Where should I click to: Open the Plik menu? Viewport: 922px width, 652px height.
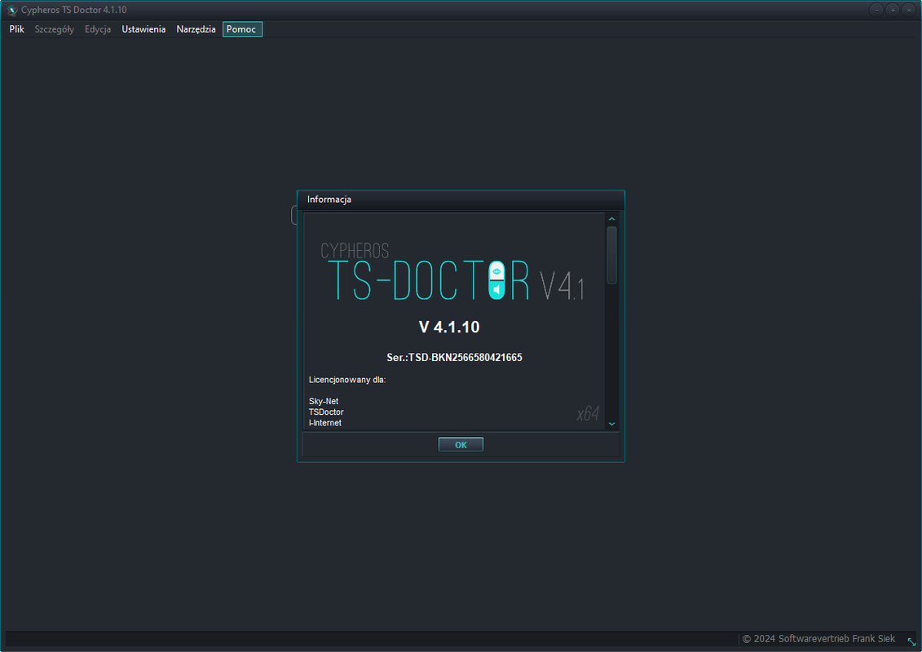(16, 29)
